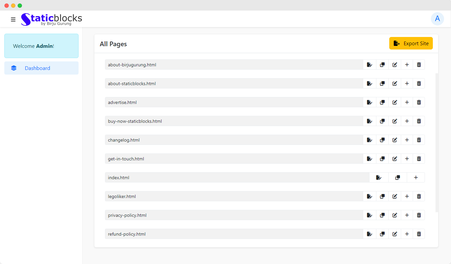The image size is (451, 264).
Task: Delete advertise.html using trash icon
Action: pos(419,102)
